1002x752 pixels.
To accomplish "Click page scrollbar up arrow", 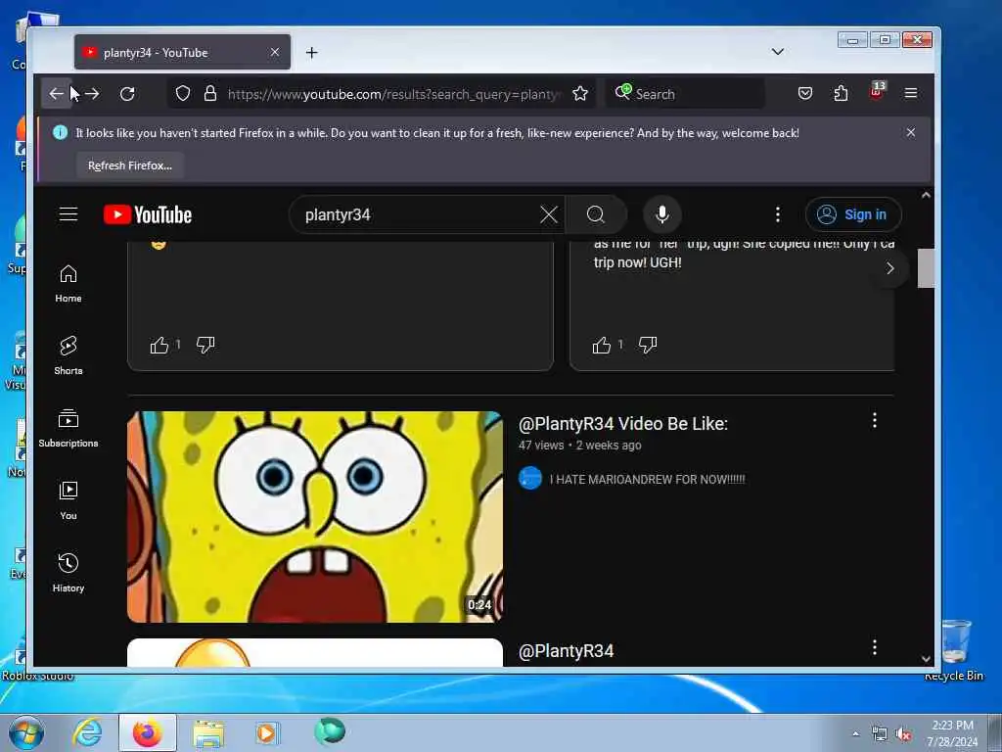I will pyautogui.click(x=926, y=196).
